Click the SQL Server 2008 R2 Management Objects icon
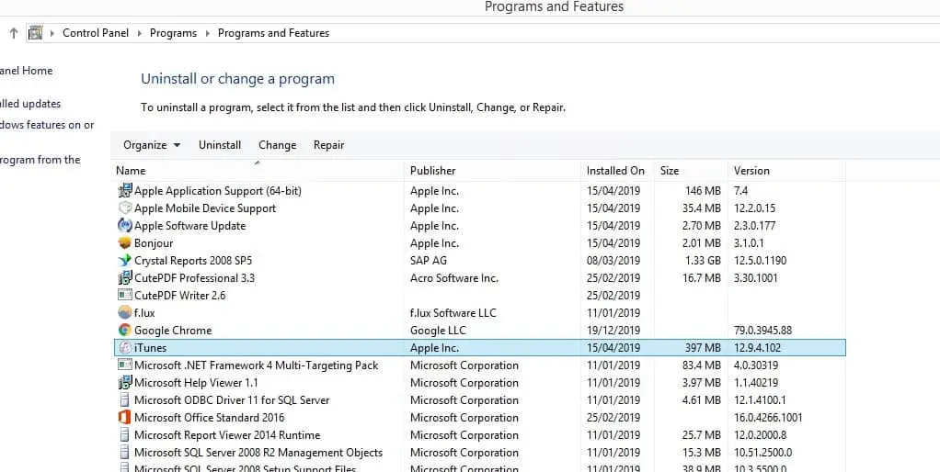Screen dimensions: 940x472 pos(125,453)
